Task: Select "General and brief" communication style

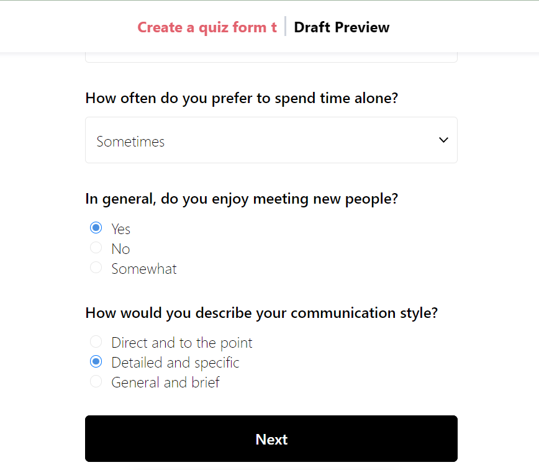Action: pyautogui.click(x=96, y=381)
